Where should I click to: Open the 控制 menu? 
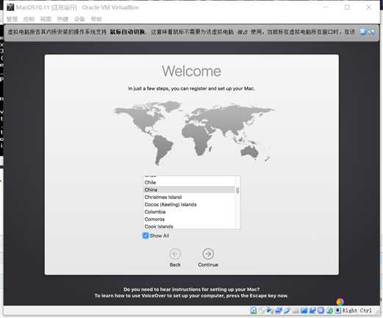point(29,19)
